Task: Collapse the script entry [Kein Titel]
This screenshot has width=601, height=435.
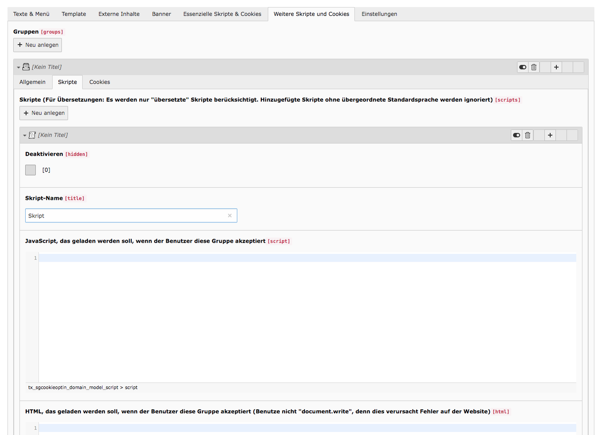Action: click(x=25, y=135)
